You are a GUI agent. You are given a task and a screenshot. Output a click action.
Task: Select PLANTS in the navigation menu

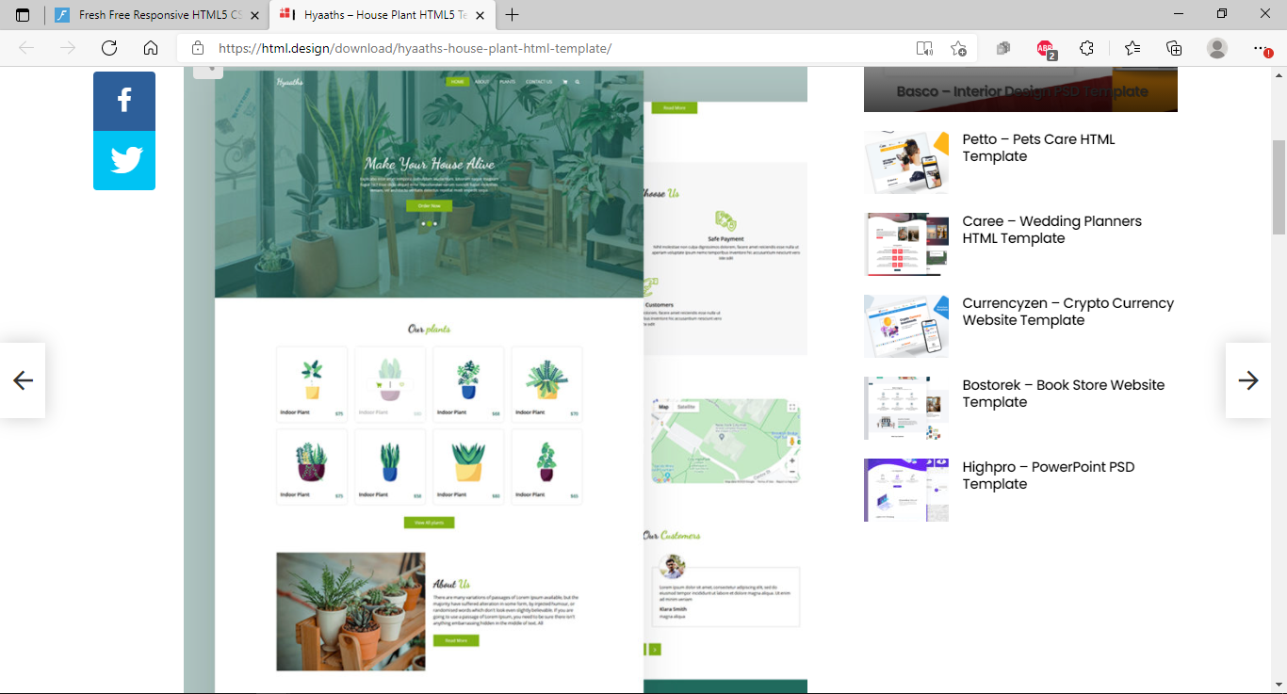click(x=507, y=81)
